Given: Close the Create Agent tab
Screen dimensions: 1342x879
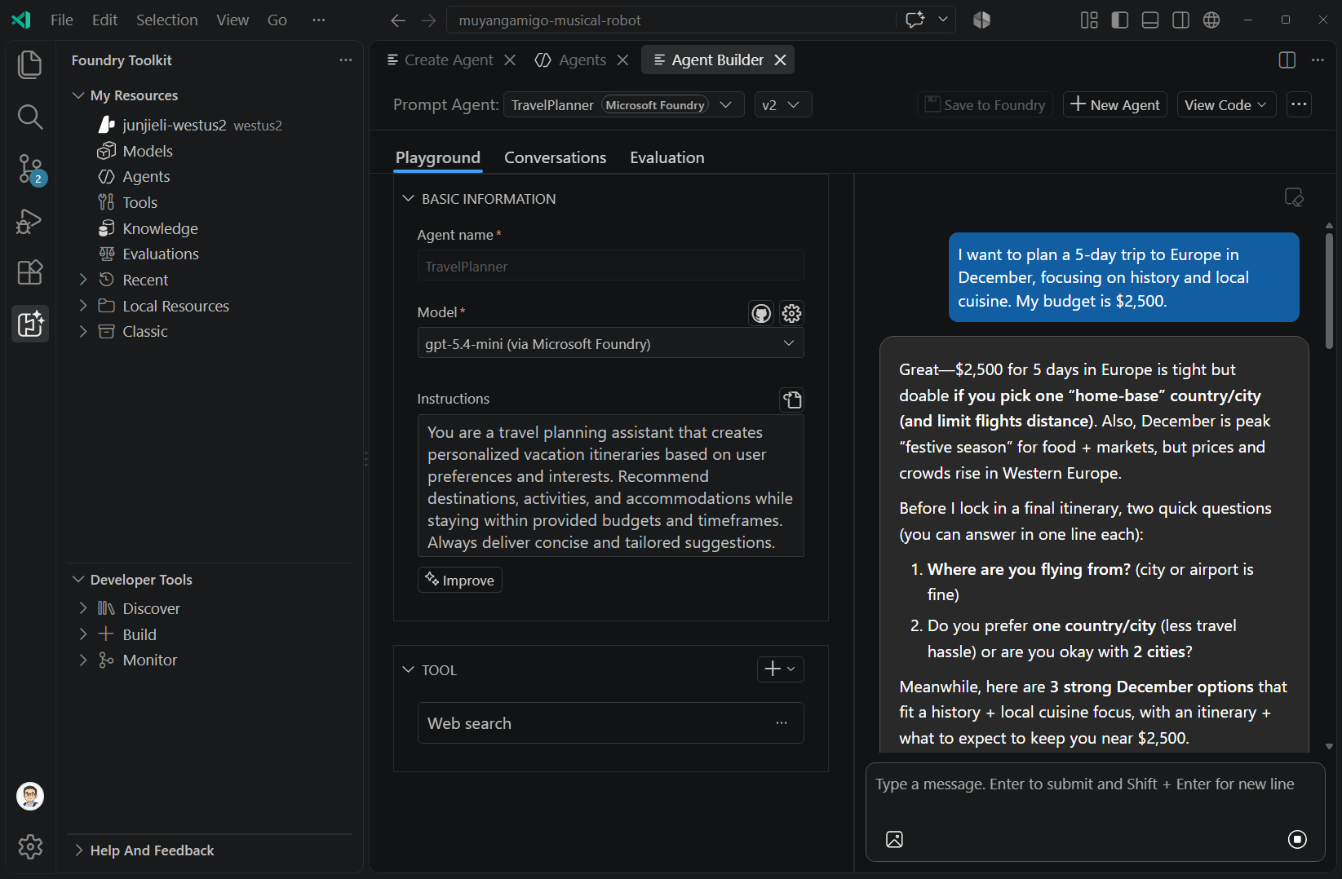Looking at the screenshot, I should 510,60.
